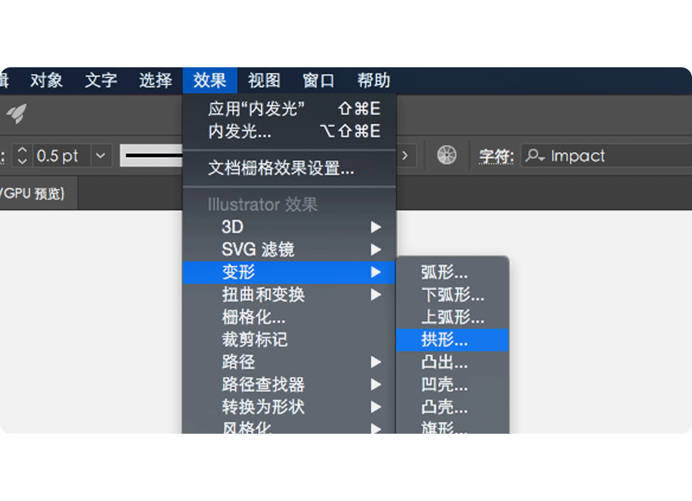Select 凸壳... warp option
Image resolution: width=692 pixels, height=501 pixels.
click(452, 407)
